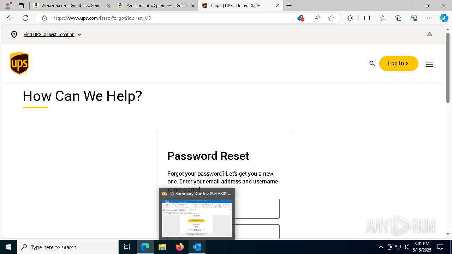Open the notification center icon
This screenshot has width=452, height=254.
point(440,247)
